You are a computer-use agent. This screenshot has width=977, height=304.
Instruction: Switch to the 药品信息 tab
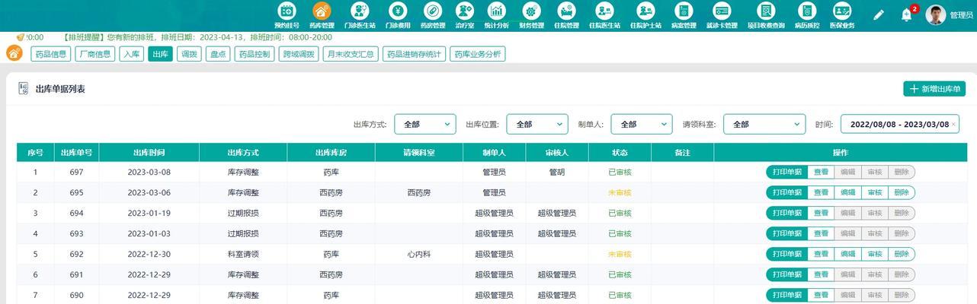pyautogui.click(x=51, y=54)
